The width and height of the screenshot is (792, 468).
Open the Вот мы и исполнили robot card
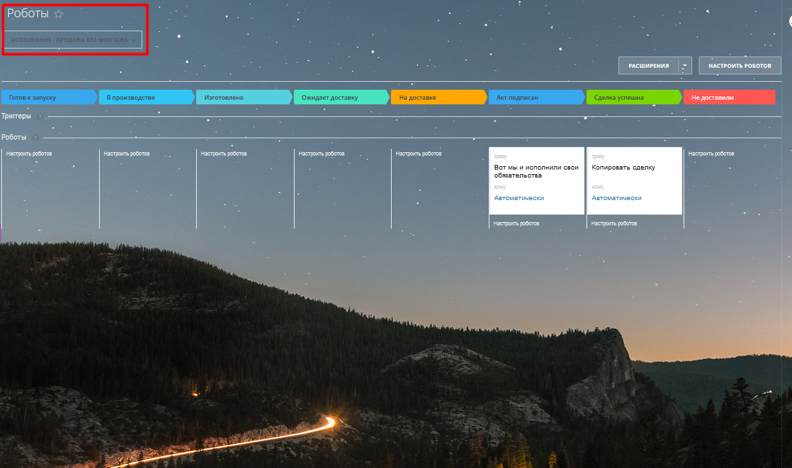(536, 172)
